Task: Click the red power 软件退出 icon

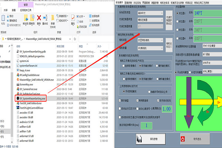Action: pyautogui.click(x=183, y=139)
